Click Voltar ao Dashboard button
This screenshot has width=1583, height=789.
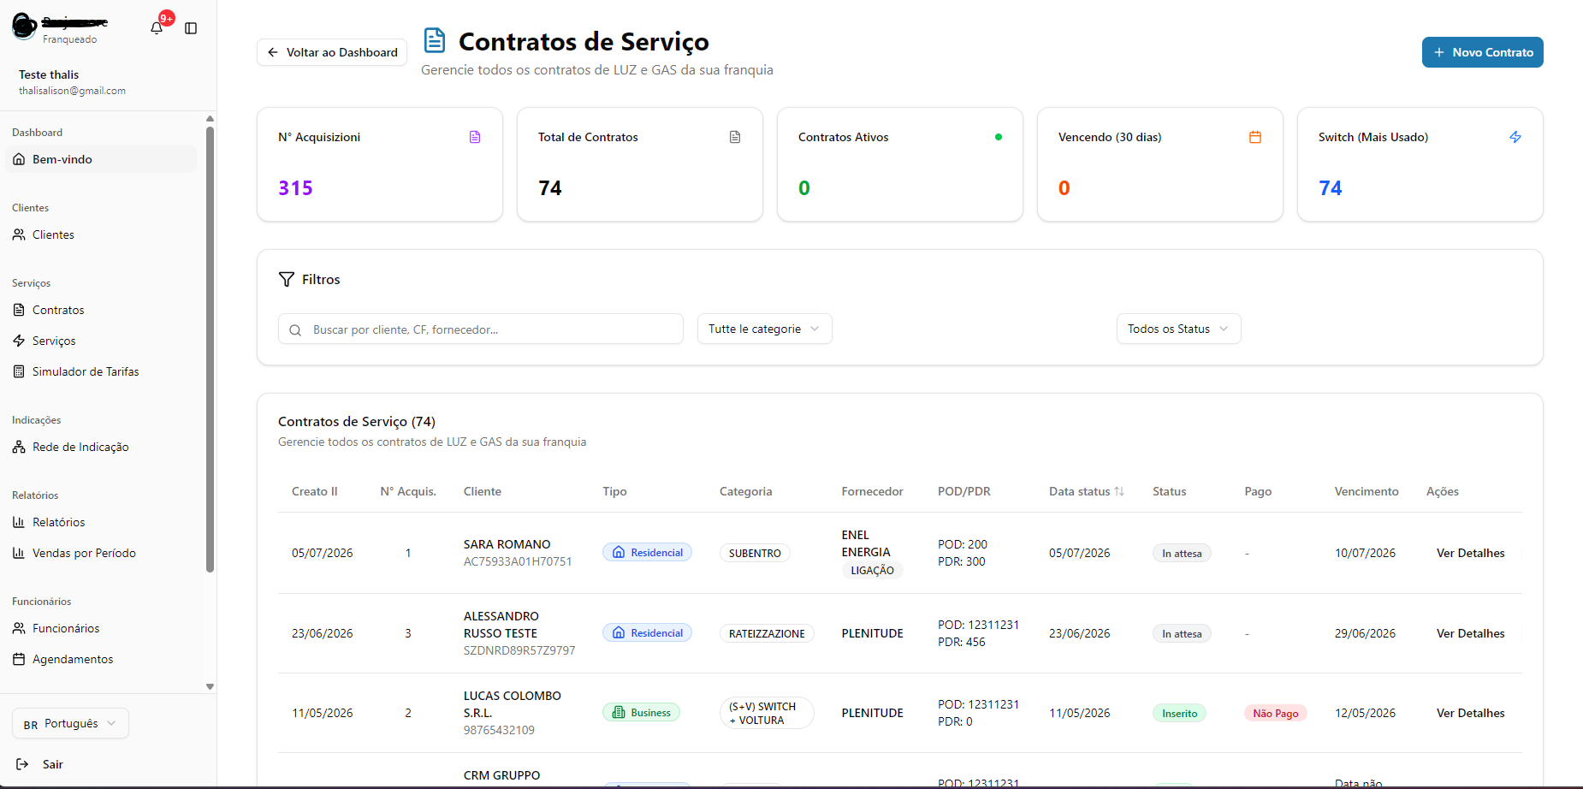pyautogui.click(x=332, y=52)
